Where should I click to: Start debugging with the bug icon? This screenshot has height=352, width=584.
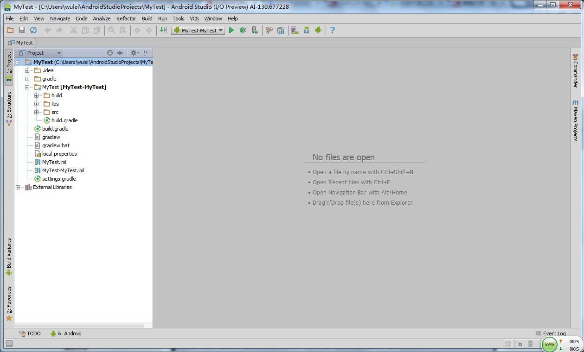(x=243, y=30)
